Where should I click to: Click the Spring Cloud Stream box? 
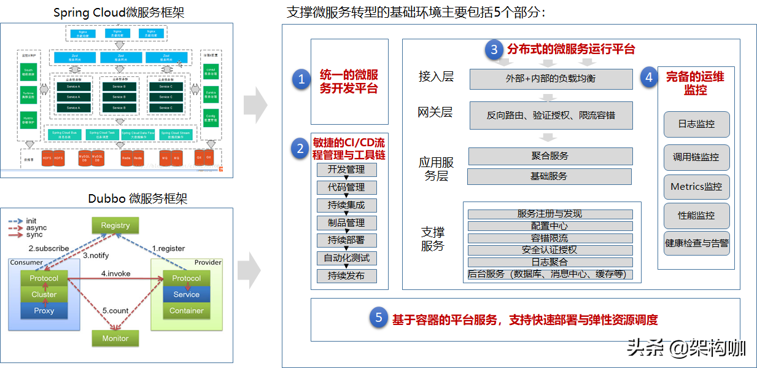tap(176, 133)
